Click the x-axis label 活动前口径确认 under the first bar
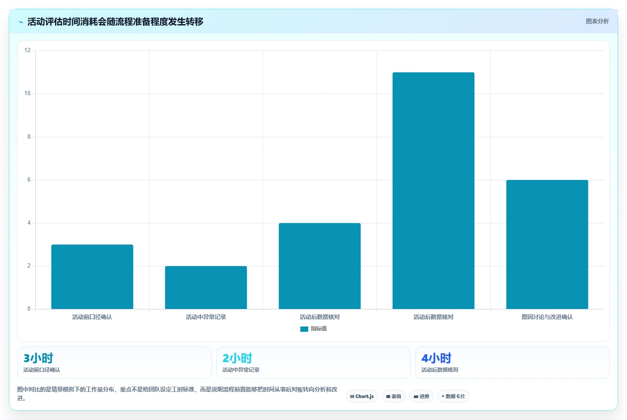Screen dimensions: 627x420 click(x=92, y=317)
